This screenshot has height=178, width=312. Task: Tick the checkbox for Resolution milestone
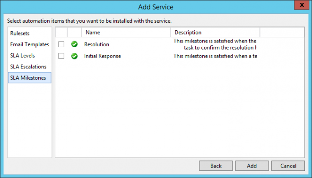point(61,44)
